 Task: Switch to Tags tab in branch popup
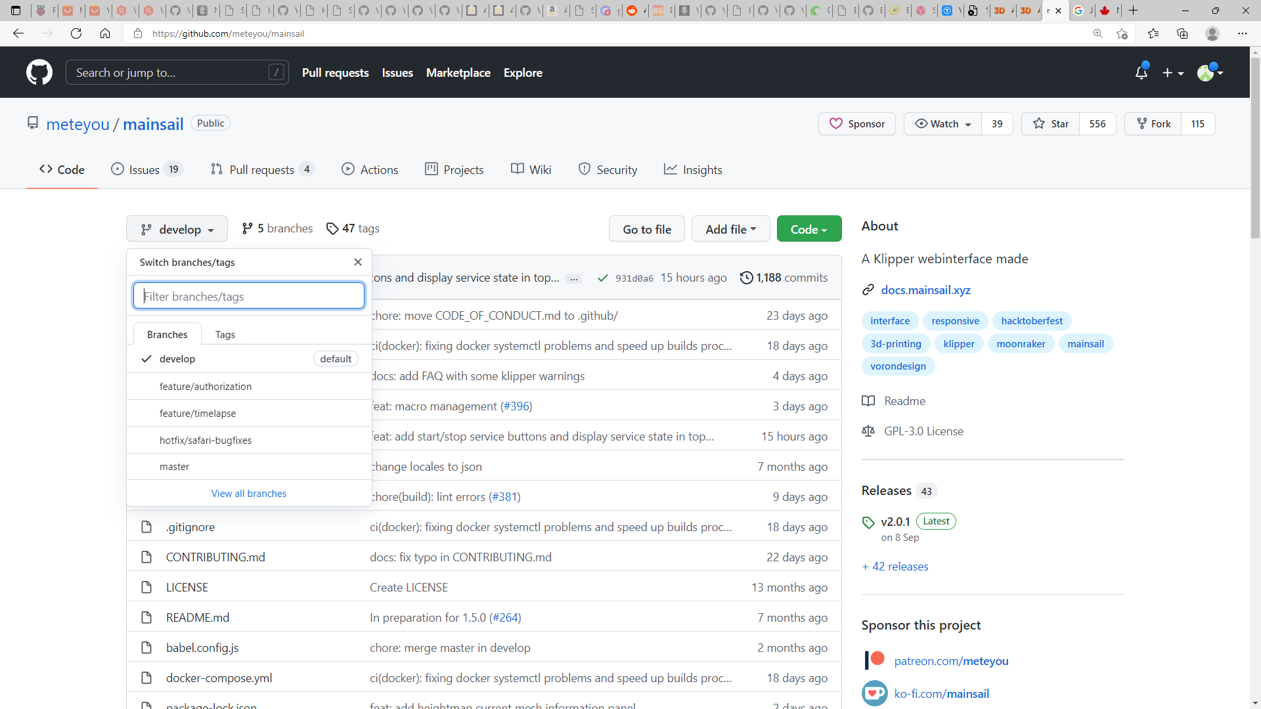225,334
